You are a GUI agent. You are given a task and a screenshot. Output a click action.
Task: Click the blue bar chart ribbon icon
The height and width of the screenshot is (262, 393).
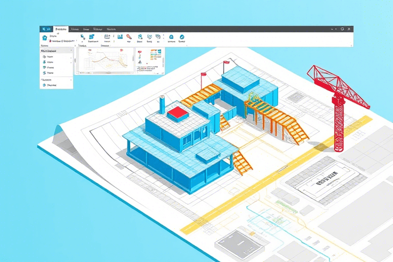(120, 37)
